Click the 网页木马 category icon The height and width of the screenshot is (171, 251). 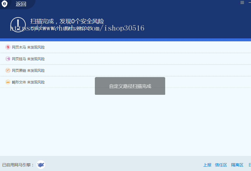[x=8, y=47]
